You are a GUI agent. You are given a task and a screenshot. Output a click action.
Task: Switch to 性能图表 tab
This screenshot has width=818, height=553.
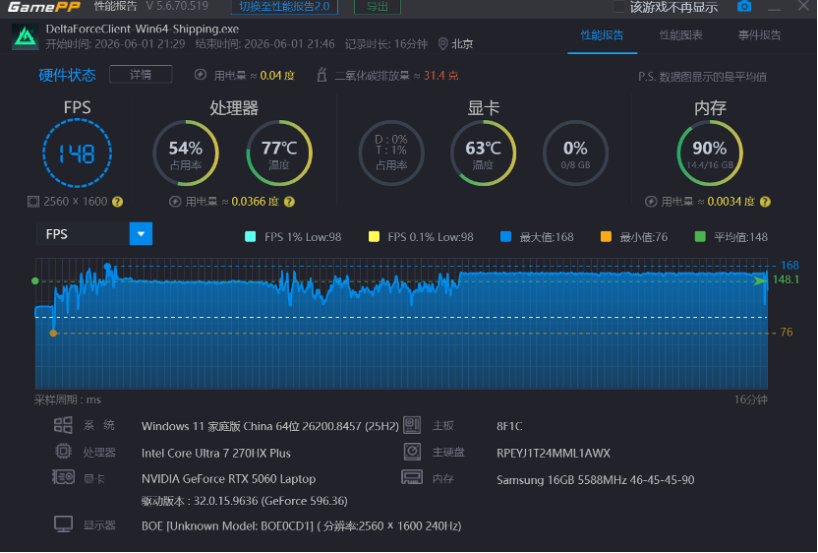[680, 35]
